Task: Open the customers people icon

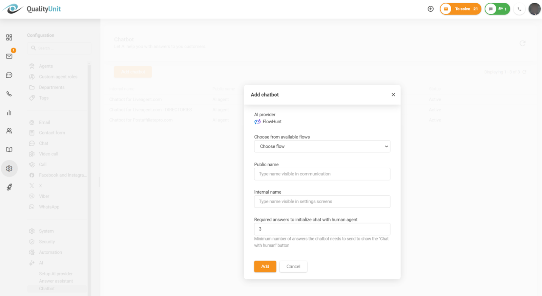Action: [x=9, y=131]
